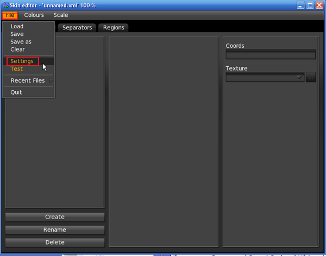Click the Delete button

click(x=55, y=242)
